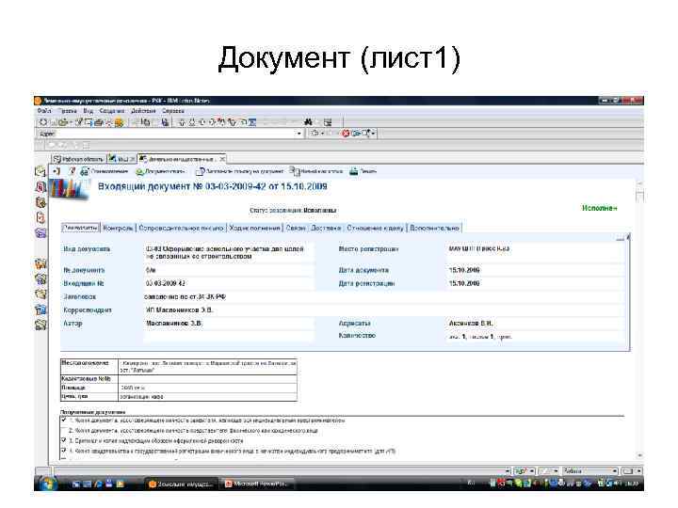Click the paste icon in main toolbar
Image resolution: width=678 pixels, height=508 pixels.
pyautogui.click(x=165, y=122)
